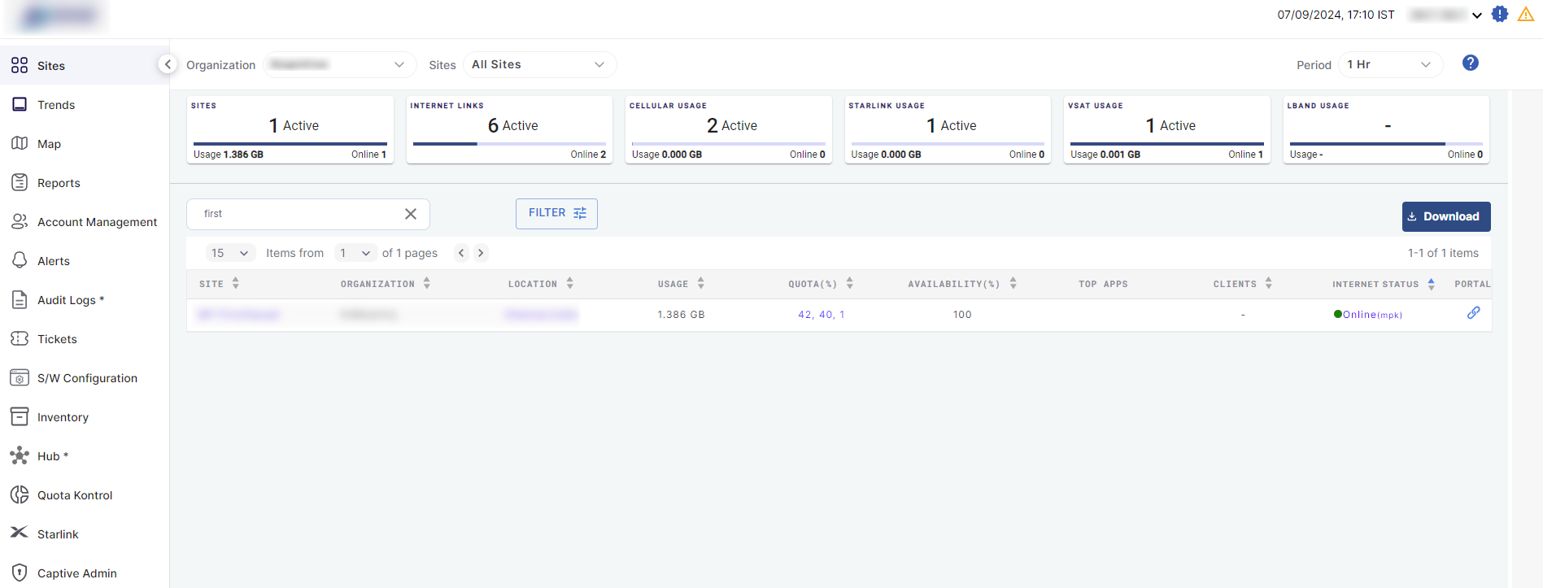Screen dimensions: 1543x588
Task: Open the FILTER button
Action: tap(556, 213)
